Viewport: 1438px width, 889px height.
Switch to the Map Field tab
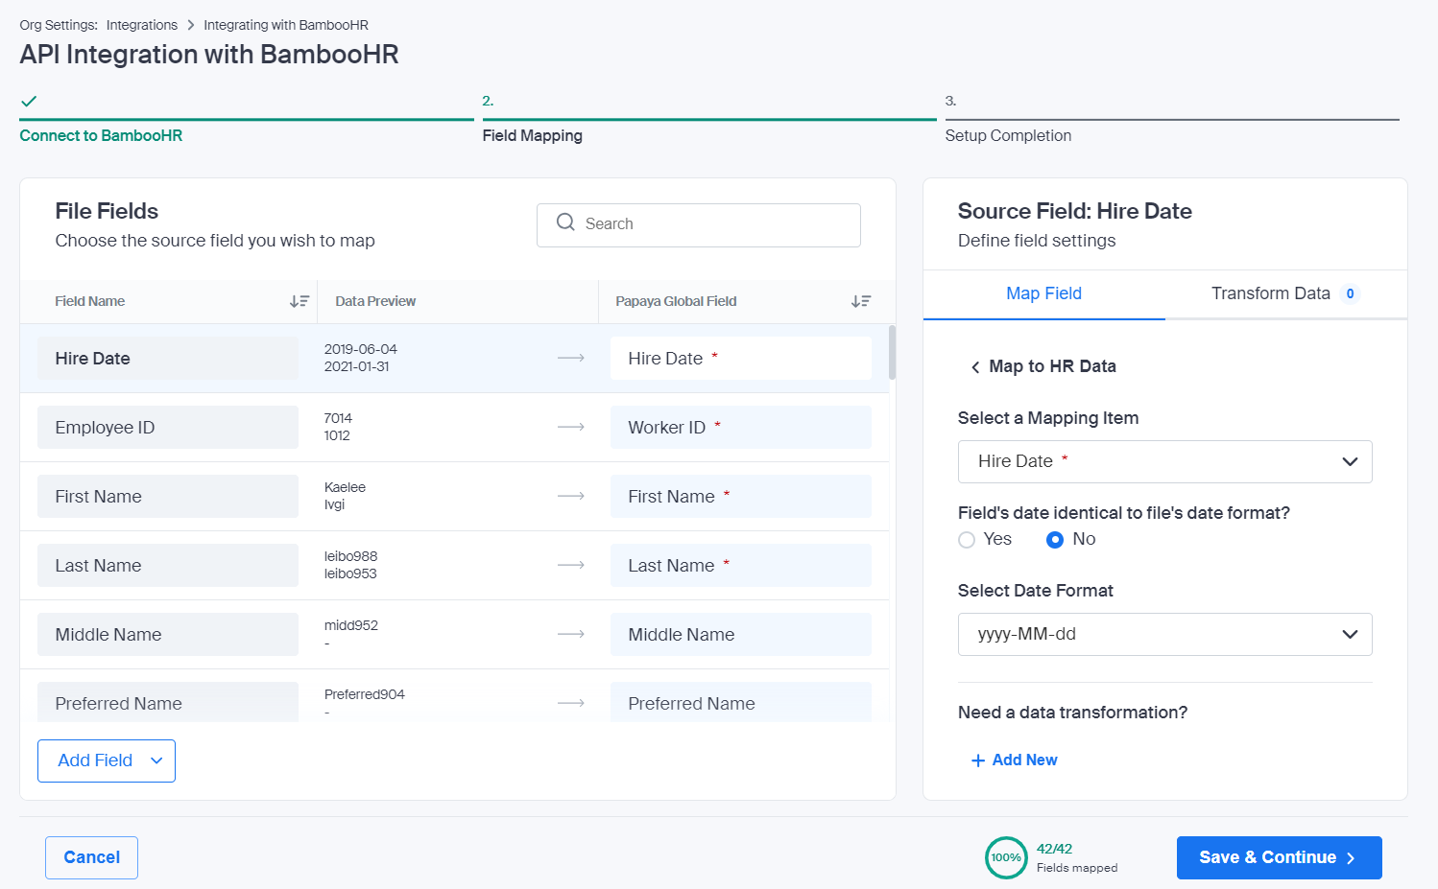[1043, 293]
